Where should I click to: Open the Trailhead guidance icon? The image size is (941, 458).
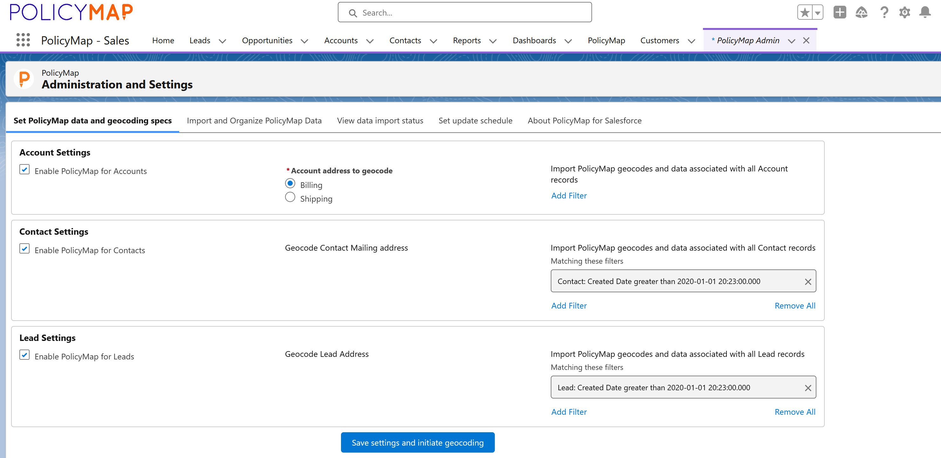[861, 12]
